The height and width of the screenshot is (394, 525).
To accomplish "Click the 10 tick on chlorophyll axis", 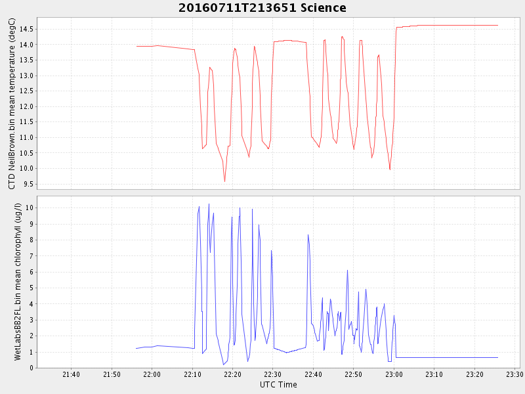I will pos(29,208).
